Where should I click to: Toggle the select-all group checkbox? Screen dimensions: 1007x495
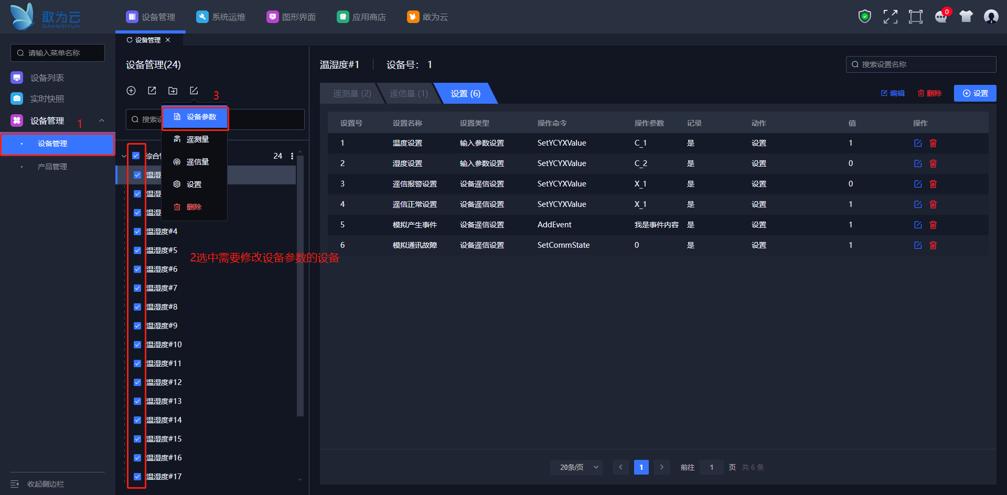pos(136,156)
